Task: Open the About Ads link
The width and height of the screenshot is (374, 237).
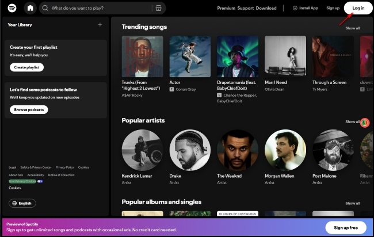Action: coord(16,175)
